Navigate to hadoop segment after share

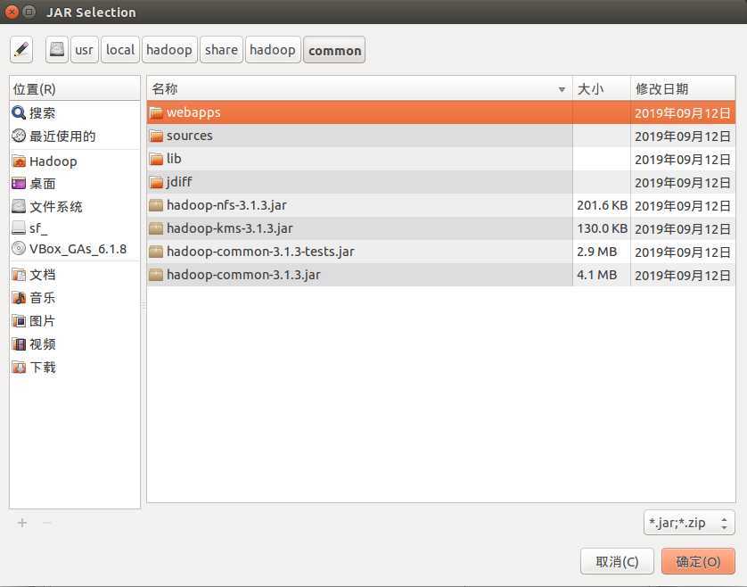click(273, 50)
